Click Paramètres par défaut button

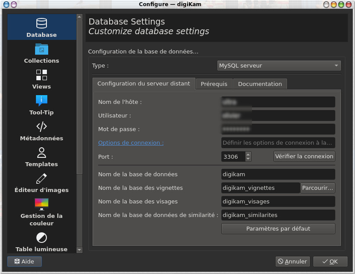click(278, 229)
